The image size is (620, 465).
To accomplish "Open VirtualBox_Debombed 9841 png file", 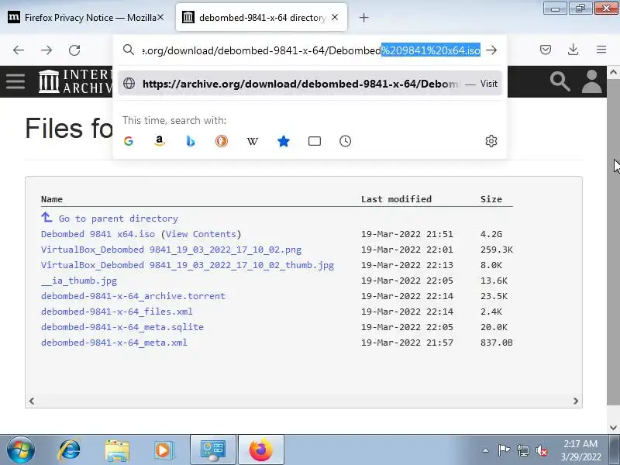I will tap(171, 250).
